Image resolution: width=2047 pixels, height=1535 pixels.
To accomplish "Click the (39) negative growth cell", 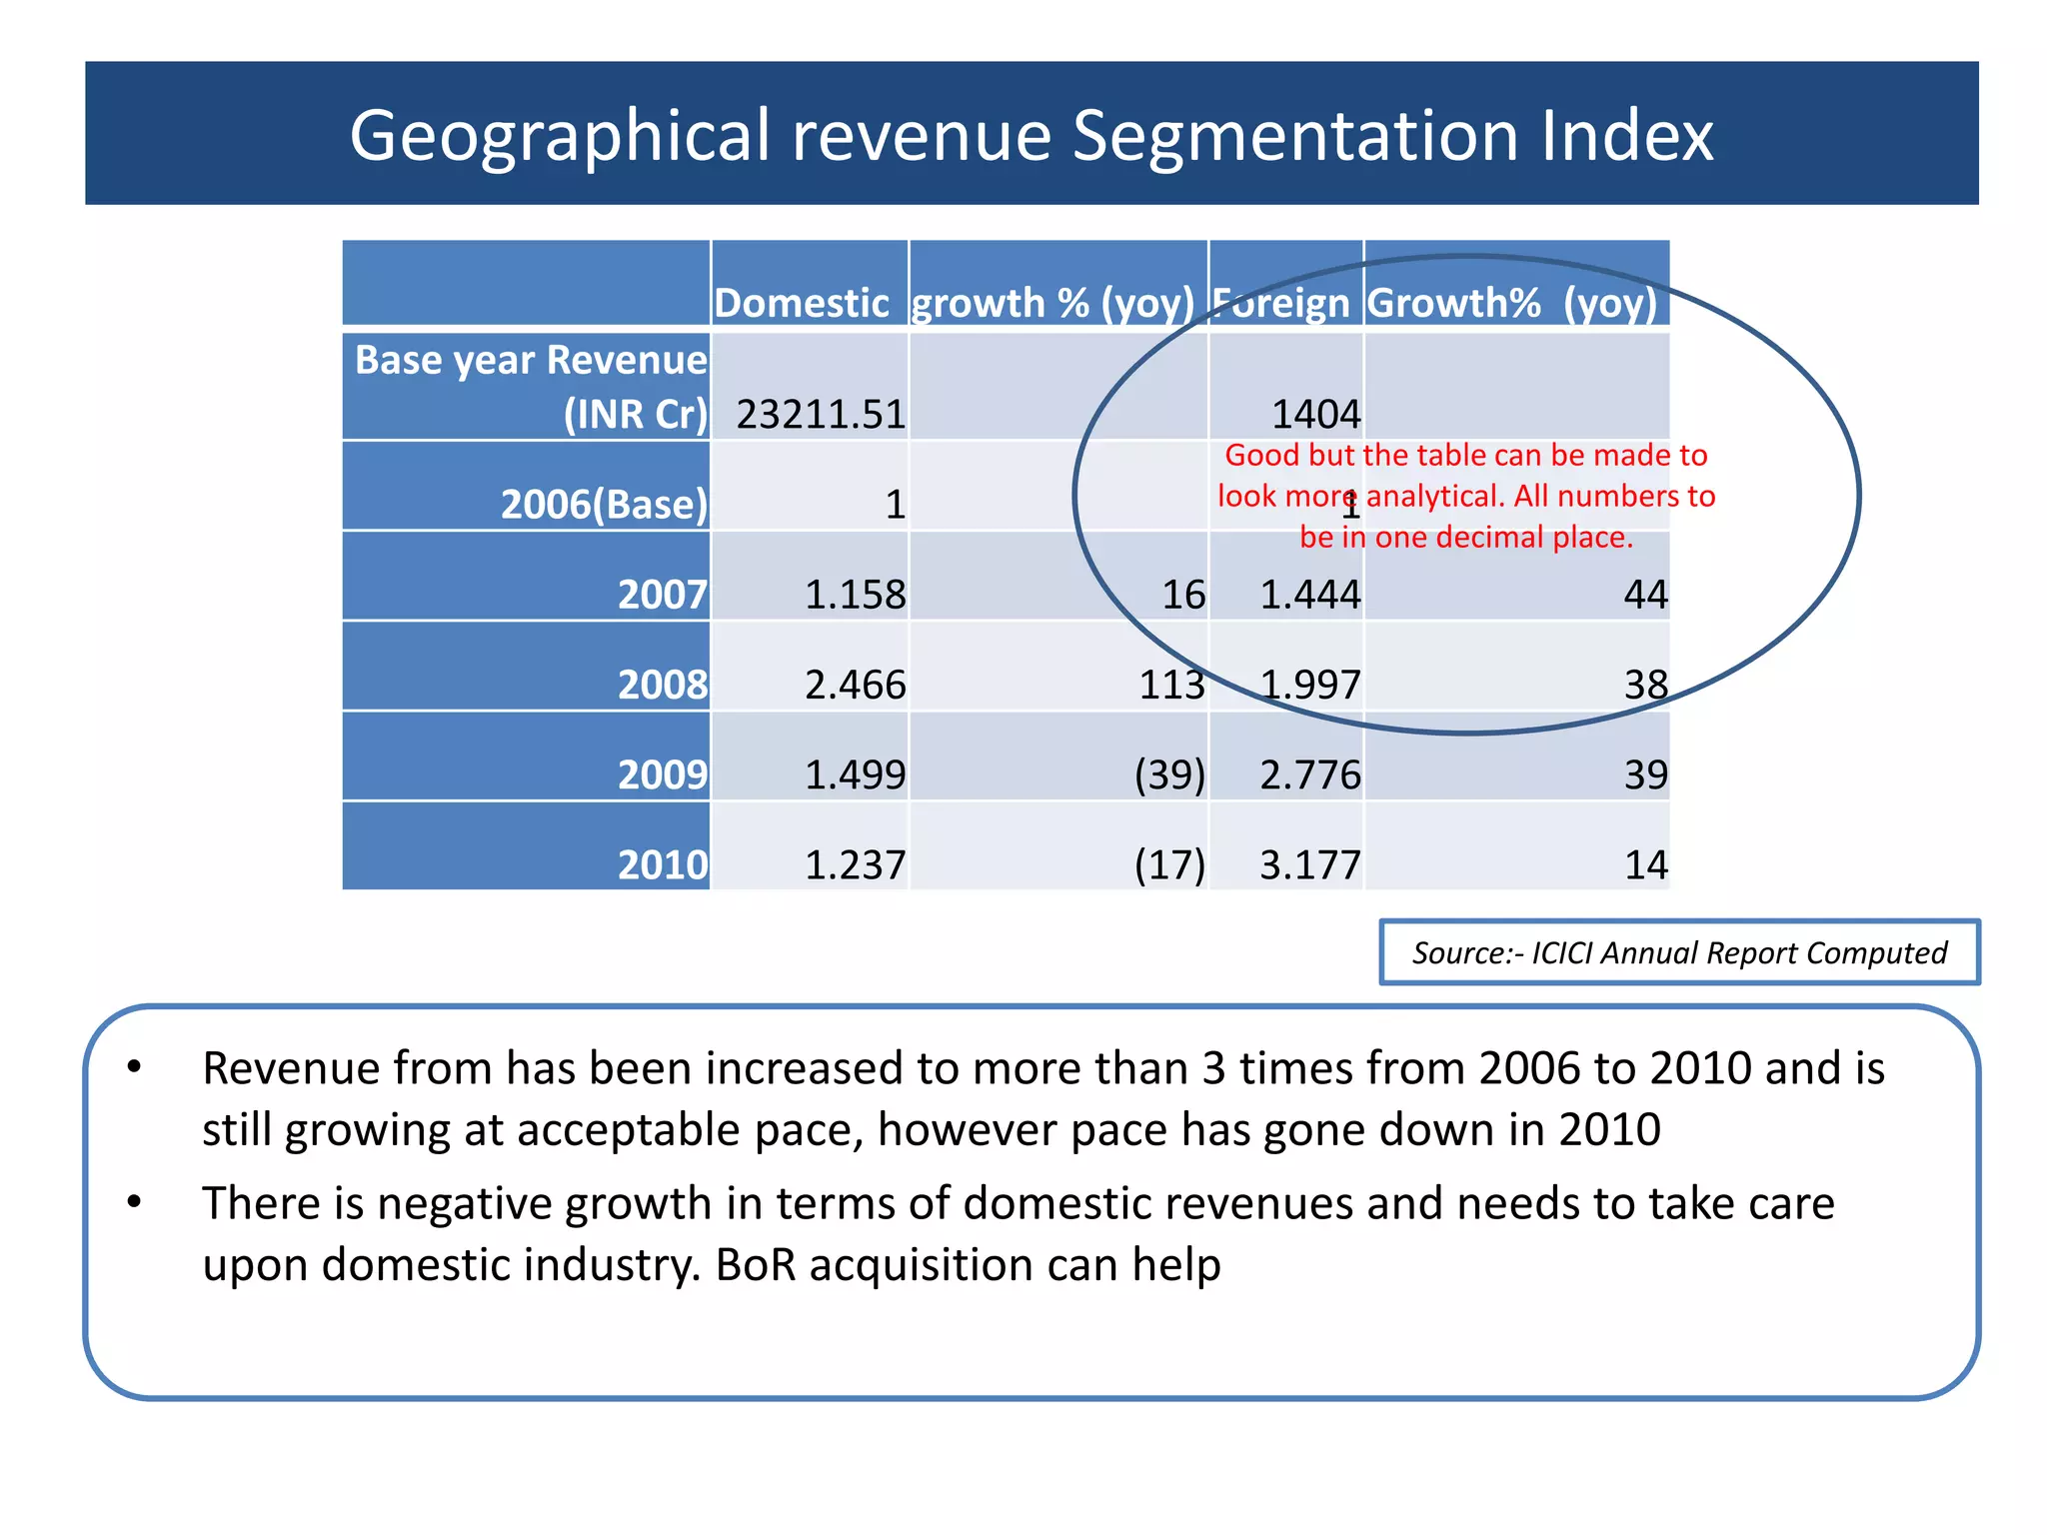I will (1169, 774).
